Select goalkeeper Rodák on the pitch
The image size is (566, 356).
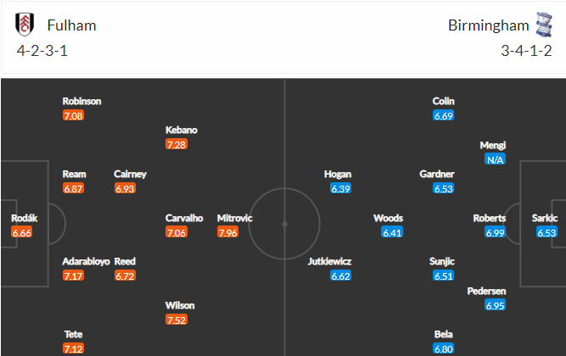(x=25, y=218)
